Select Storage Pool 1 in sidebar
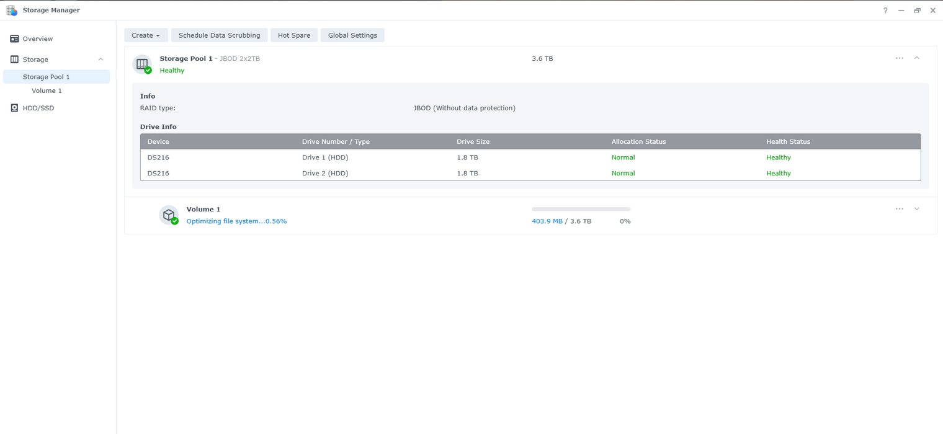Image resolution: width=943 pixels, height=434 pixels. (57, 77)
